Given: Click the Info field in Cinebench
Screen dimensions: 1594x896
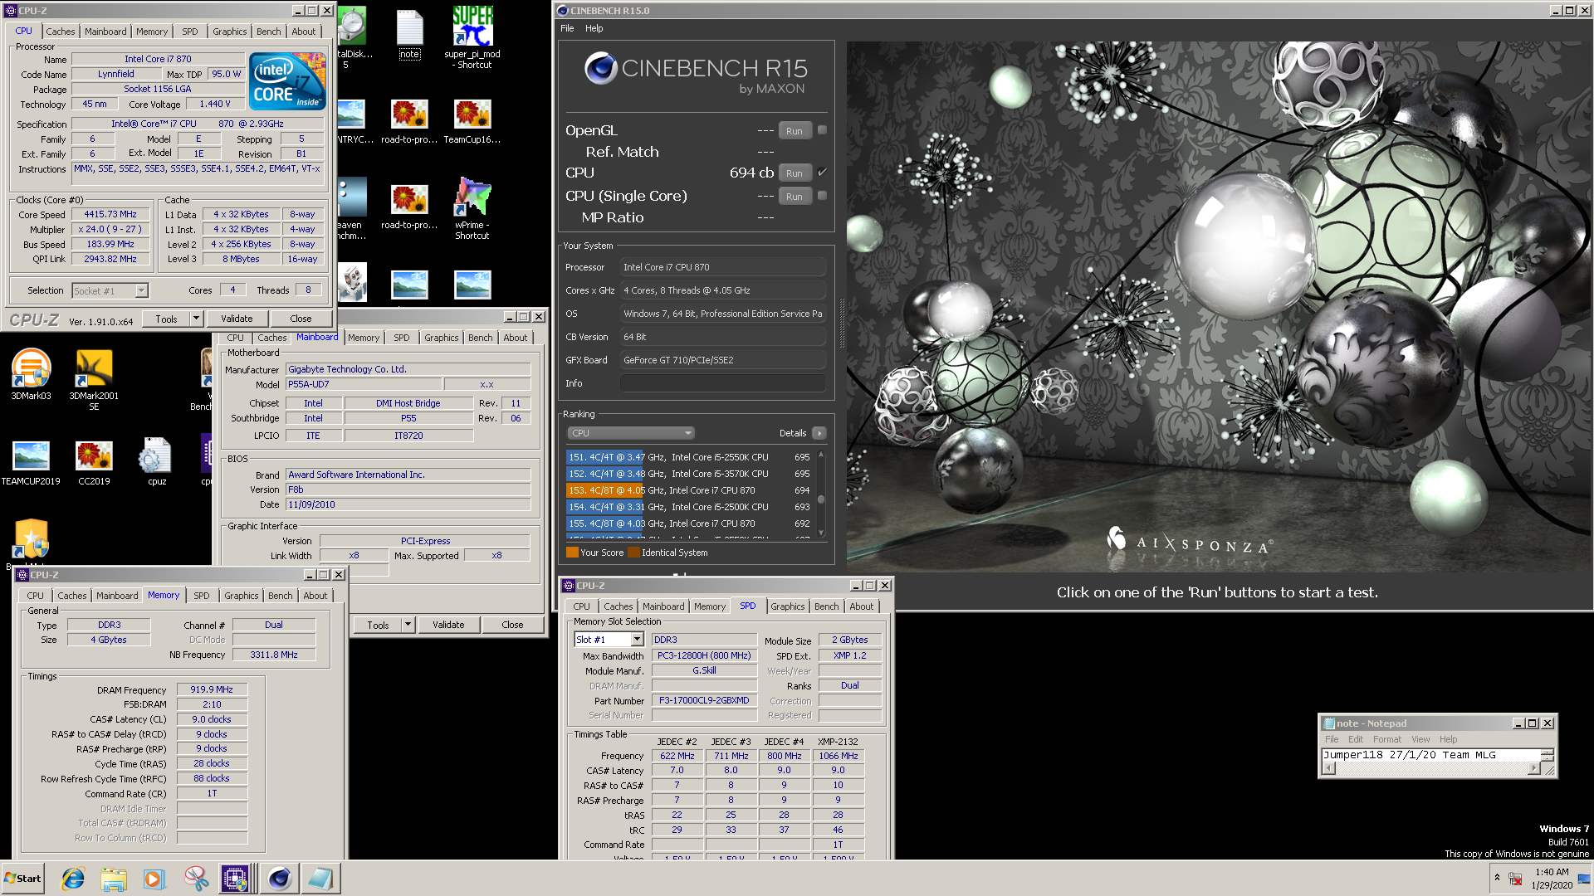Looking at the screenshot, I should click(722, 383).
